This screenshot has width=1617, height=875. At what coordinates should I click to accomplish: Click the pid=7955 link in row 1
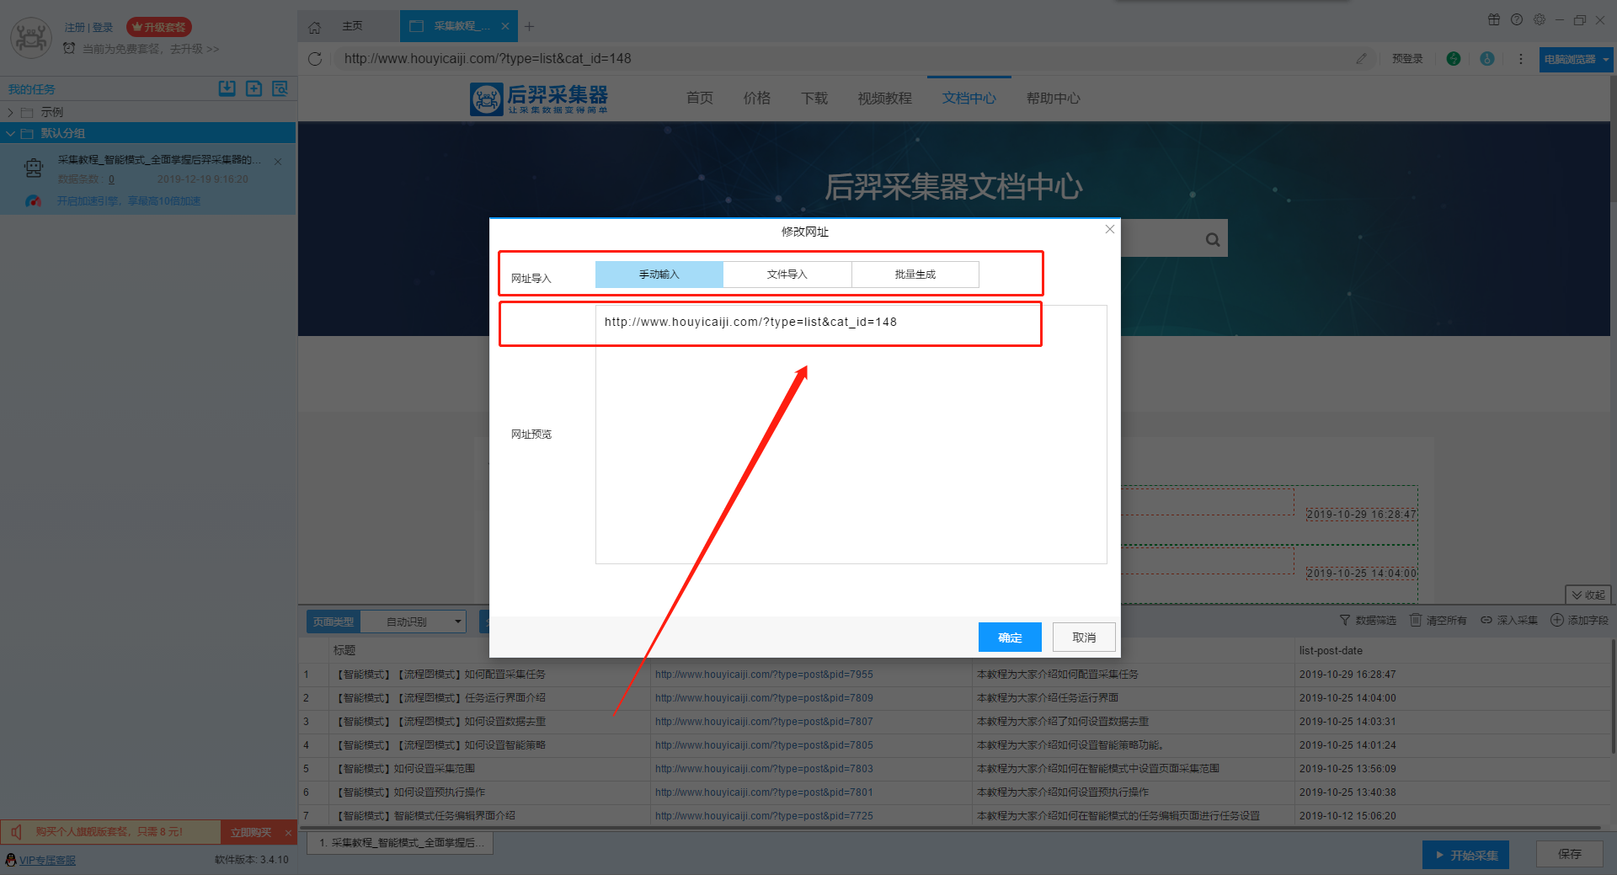tap(764, 675)
